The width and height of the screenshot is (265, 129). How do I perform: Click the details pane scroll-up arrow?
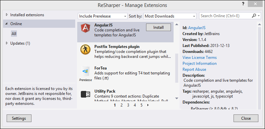point(260,24)
